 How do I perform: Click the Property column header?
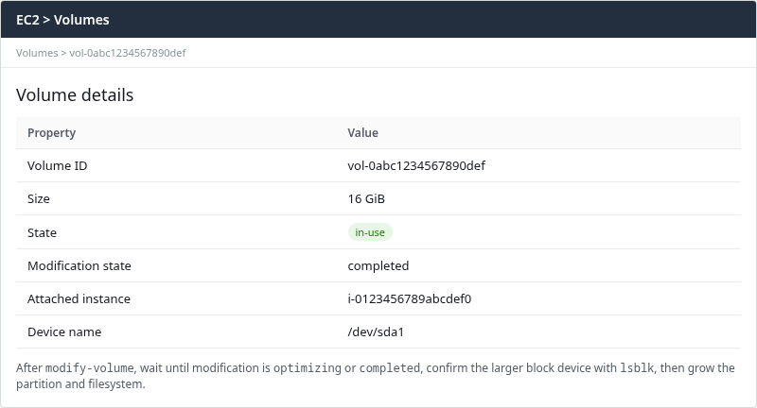(x=52, y=133)
